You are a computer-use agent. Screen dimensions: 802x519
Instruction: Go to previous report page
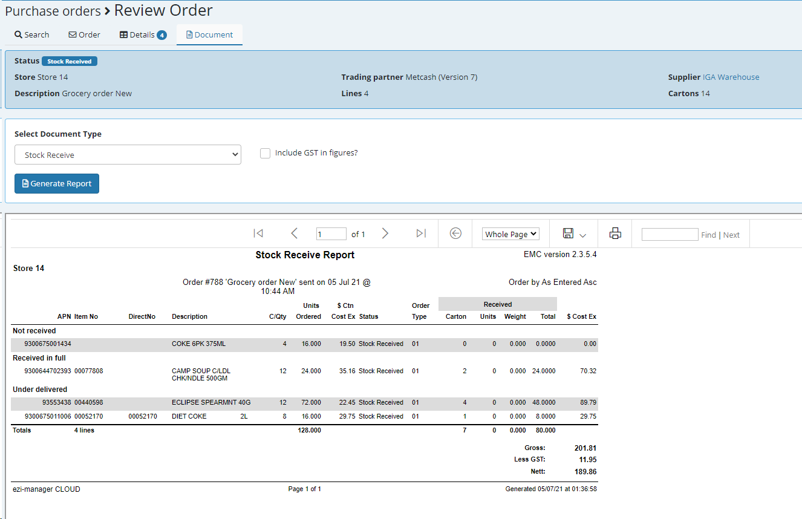[295, 233]
